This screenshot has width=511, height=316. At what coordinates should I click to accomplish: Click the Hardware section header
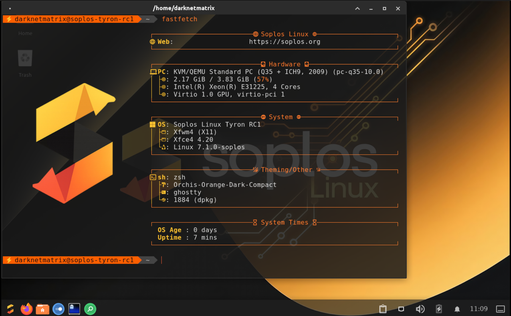[285, 64]
